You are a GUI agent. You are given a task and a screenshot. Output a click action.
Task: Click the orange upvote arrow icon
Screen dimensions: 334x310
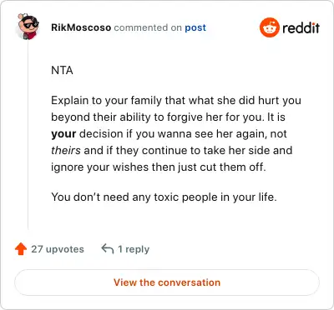click(21, 249)
